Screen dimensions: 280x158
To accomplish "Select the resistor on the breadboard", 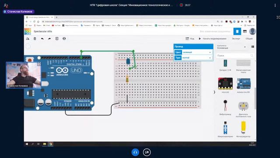I will (x=127, y=79).
